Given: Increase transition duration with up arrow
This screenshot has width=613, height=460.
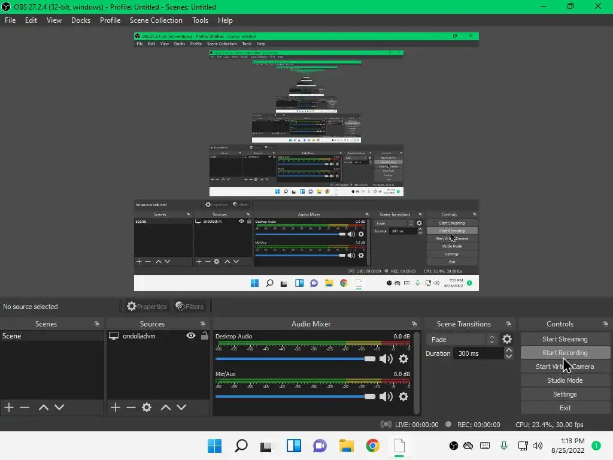Looking at the screenshot, I should click(x=508, y=350).
